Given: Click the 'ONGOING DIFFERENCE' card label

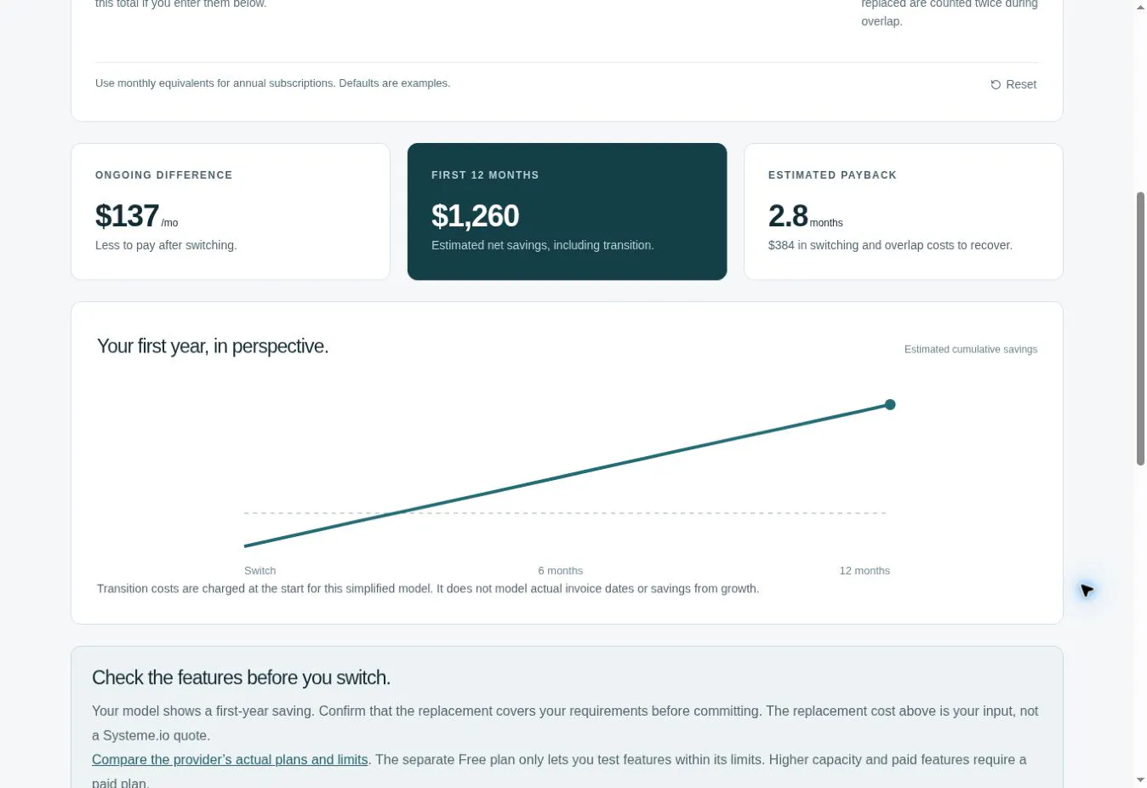Looking at the screenshot, I should pos(163,175).
